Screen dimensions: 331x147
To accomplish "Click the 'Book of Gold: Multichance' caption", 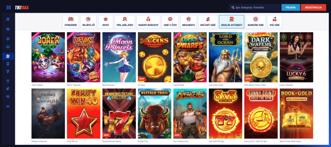I will tap(290, 141).
